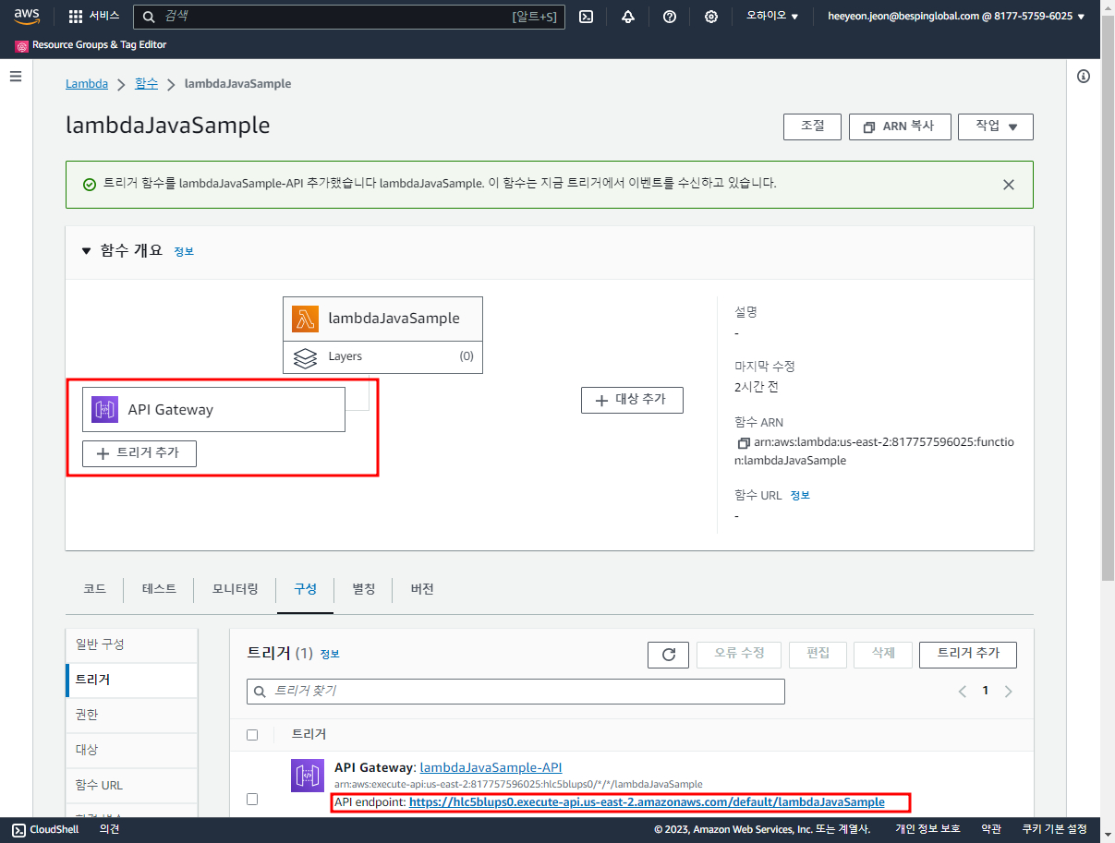Open the API endpoint URL link
Image resolution: width=1115 pixels, height=843 pixels.
coord(647,802)
